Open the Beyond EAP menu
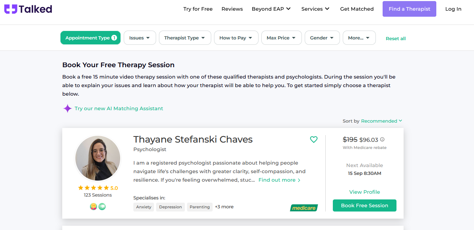The width and height of the screenshot is (474, 230). coord(271,9)
